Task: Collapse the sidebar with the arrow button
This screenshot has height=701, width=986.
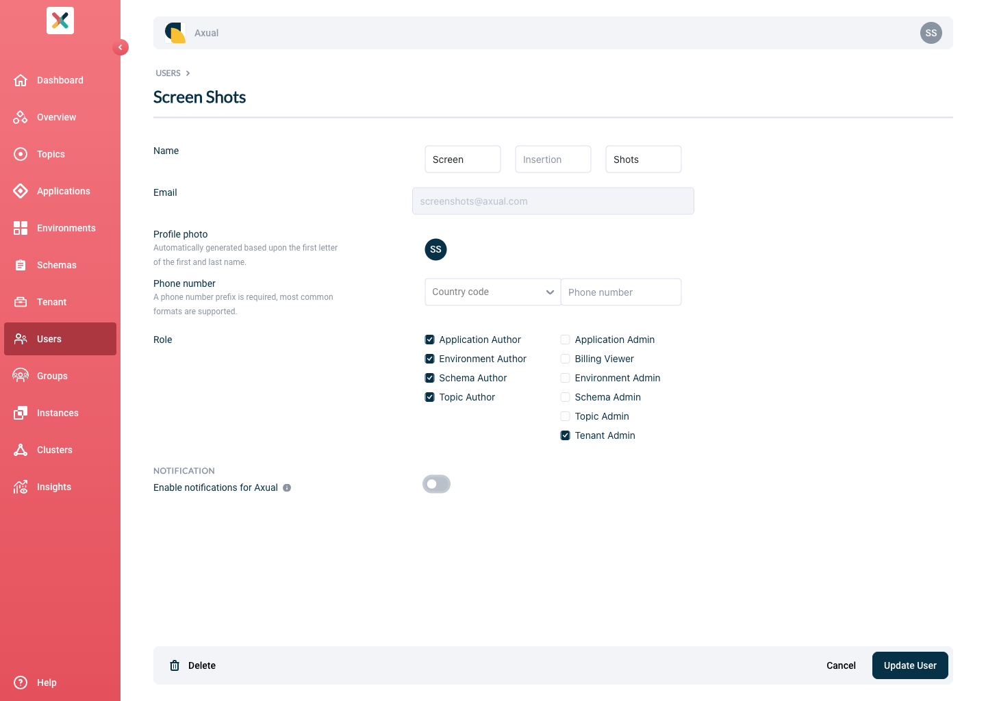Action: click(121, 47)
